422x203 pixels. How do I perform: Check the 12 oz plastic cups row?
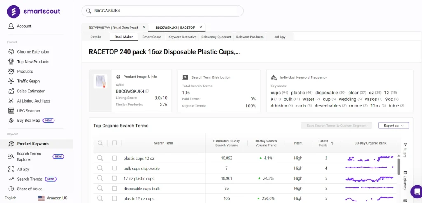[115, 178]
